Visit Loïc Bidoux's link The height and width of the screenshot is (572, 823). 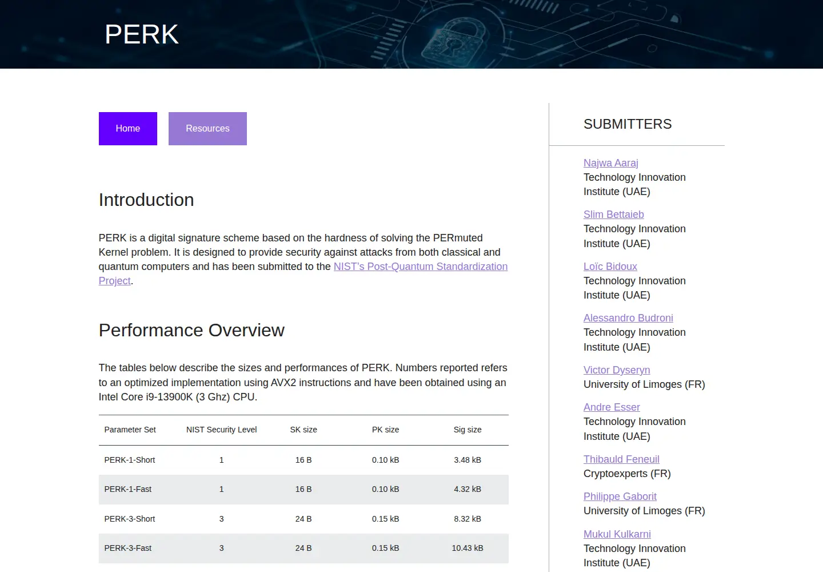click(x=610, y=267)
